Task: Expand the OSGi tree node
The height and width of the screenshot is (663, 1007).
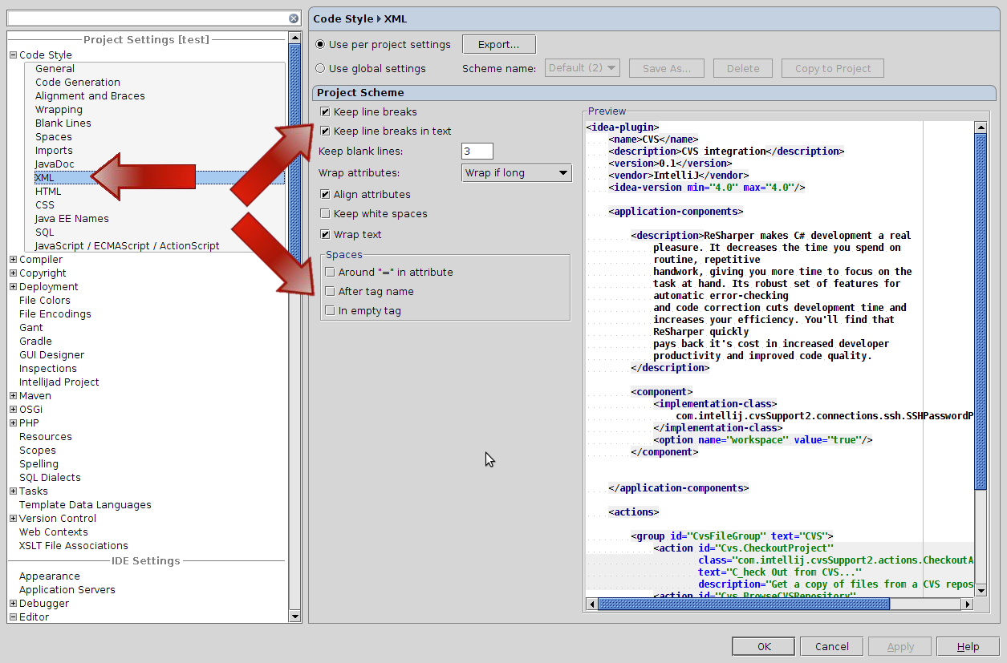Action: 13,410
